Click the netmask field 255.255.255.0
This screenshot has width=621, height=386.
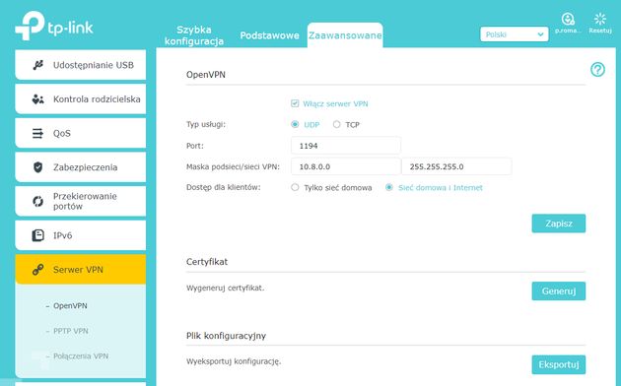(x=456, y=166)
